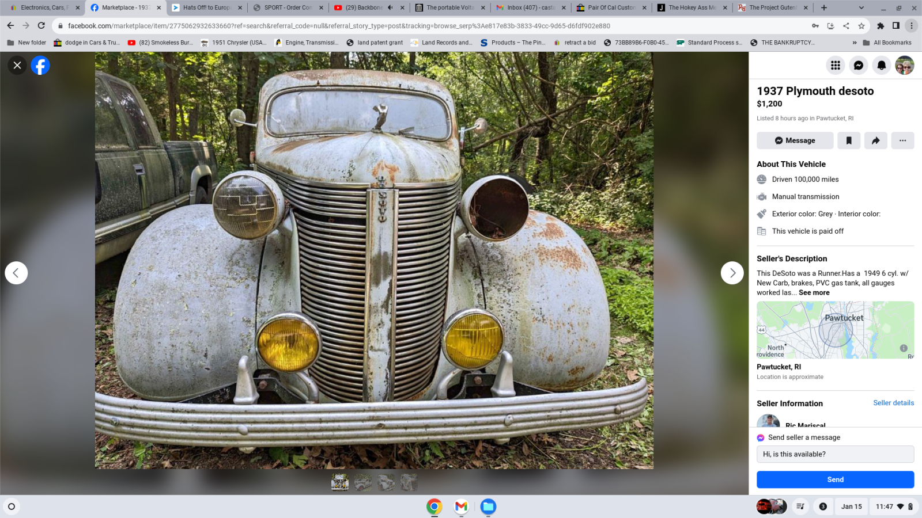
Task: Toggle the browser side panel
Action: coord(895,26)
